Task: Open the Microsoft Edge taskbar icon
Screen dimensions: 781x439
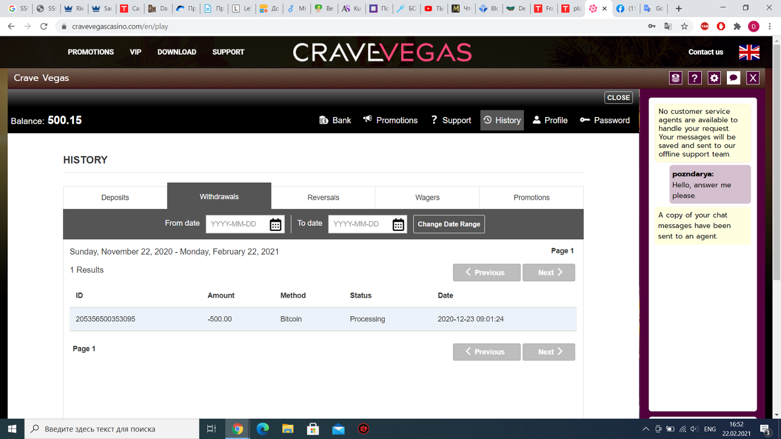Action: pos(262,429)
